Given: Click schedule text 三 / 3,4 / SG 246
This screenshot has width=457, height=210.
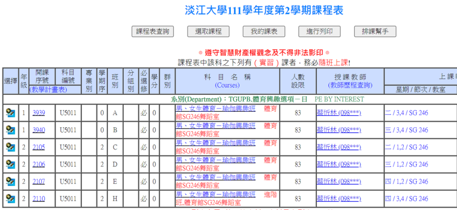Looking at the screenshot, I should 407,130.
